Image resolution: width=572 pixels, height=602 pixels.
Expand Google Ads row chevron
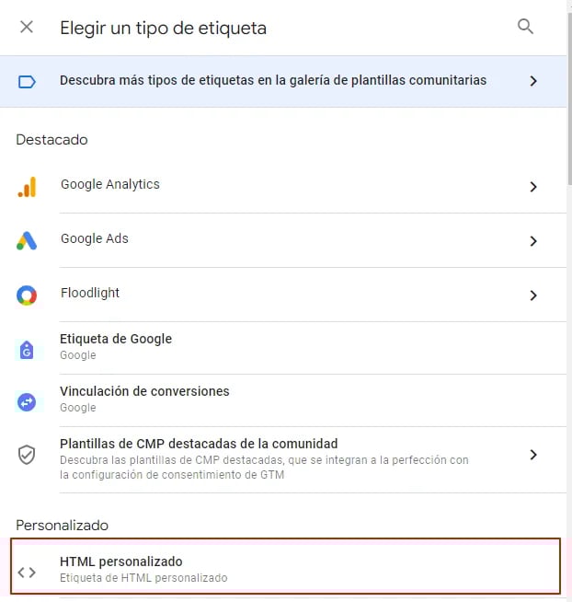[533, 241]
